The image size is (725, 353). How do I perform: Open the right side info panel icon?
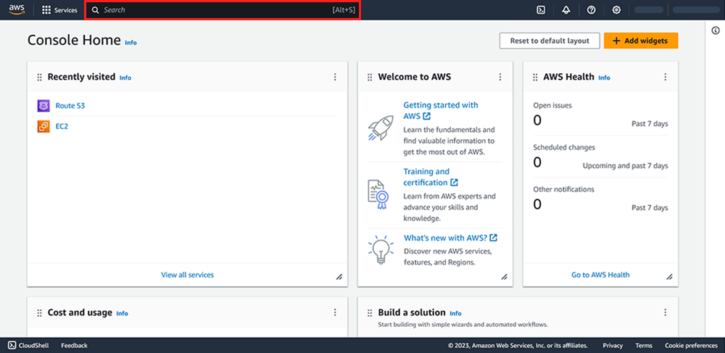[x=715, y=30]
